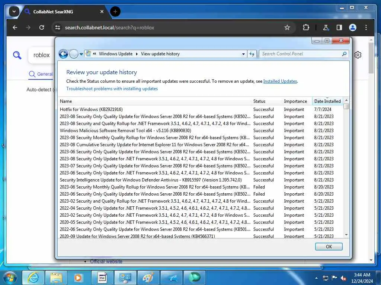
Task: Click Chrome's tab search dropdown button
Action: 14,12
